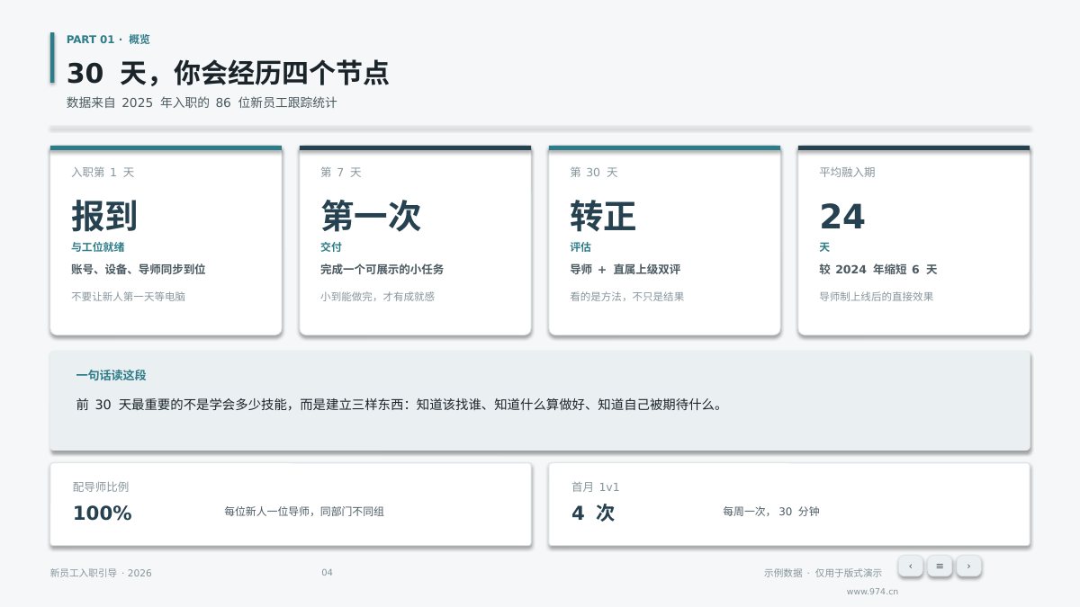Click the 一句话读这段 heading
1080x607 pixels.
pos(111,375)
